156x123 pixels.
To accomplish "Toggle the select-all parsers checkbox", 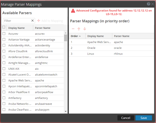I will [4, 27].
